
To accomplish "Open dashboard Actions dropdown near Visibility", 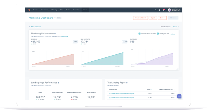I will point(176,27).
